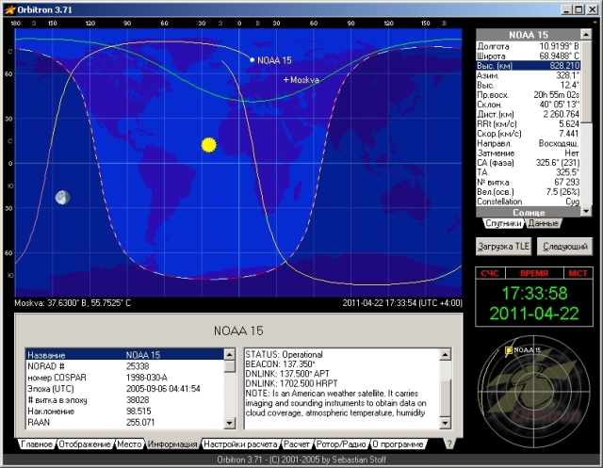Click down arrow of STATUS notes scrollbar
The height and width of the screenshot is (468, 603).
445,424
